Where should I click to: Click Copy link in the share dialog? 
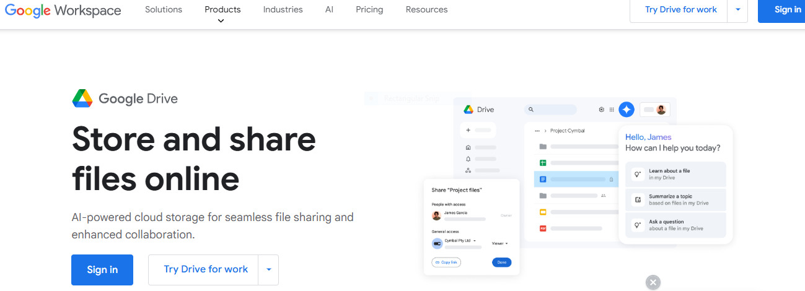coord(446,263)
